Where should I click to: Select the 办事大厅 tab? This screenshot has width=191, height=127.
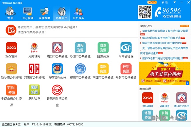click(61, 13)
